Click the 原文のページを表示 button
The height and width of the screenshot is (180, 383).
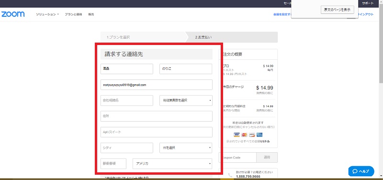coord(338,10)
